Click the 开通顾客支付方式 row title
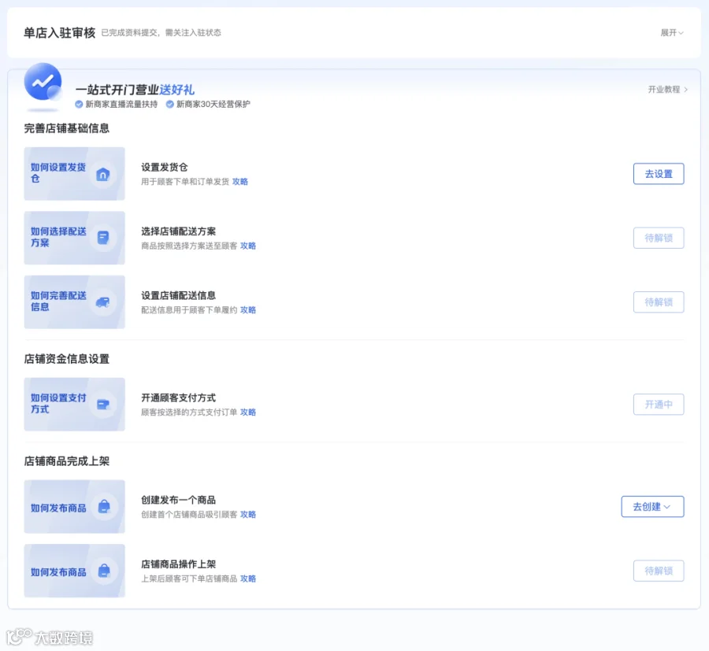 [179, 398]
